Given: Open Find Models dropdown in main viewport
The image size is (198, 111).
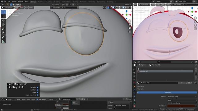Looking at the screenshot, I should click(x=57, y=7).
